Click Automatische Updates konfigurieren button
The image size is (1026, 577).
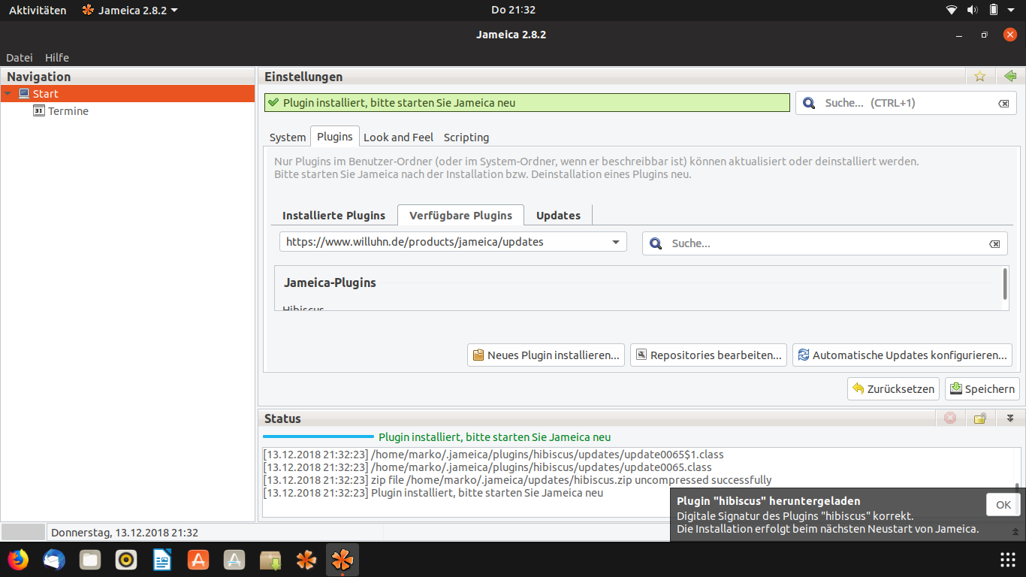[902, 355]
